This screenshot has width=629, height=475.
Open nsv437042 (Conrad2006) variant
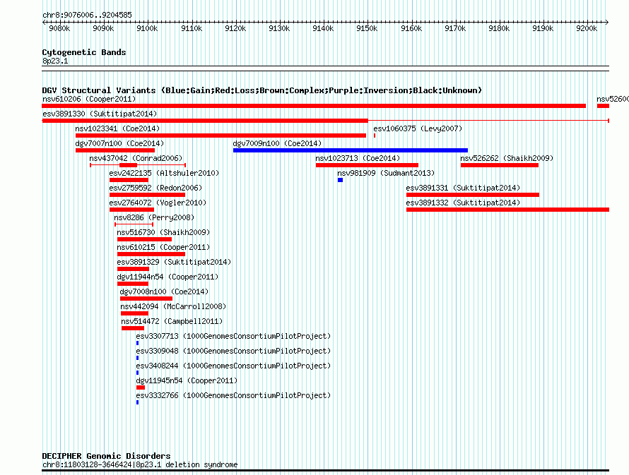click(136, 158)
